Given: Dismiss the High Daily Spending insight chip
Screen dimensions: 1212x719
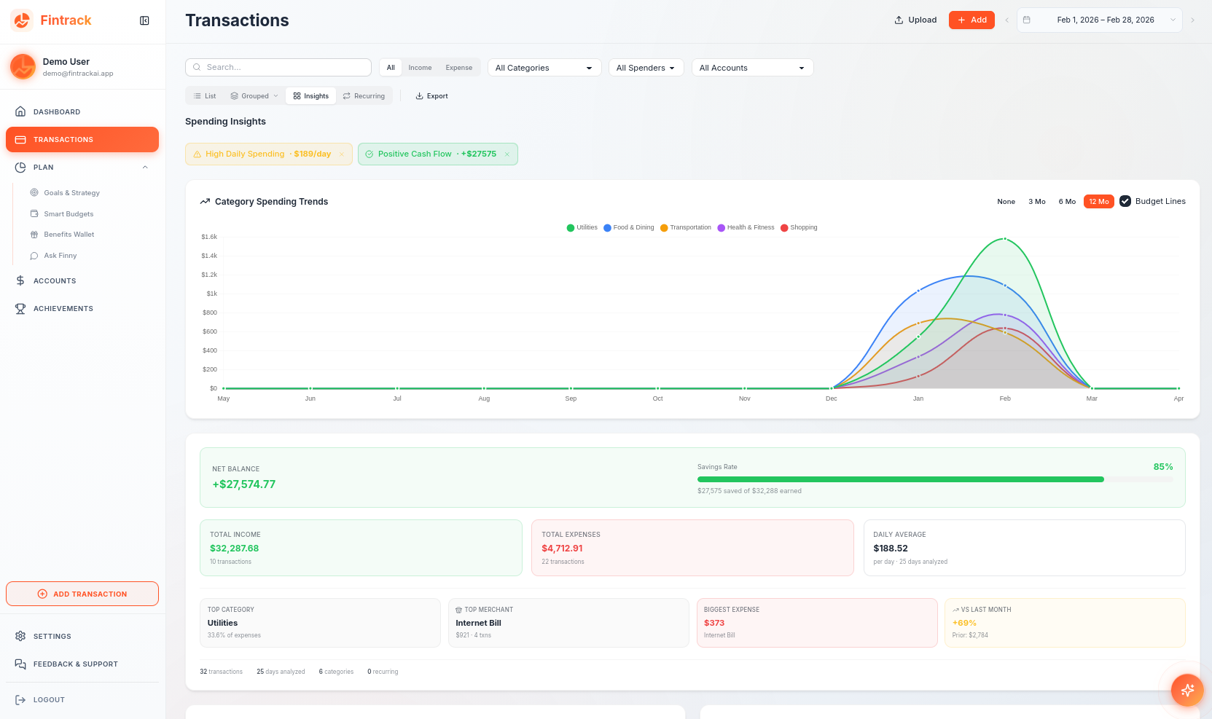Looking at the screenshot, I should pos(341,154).
